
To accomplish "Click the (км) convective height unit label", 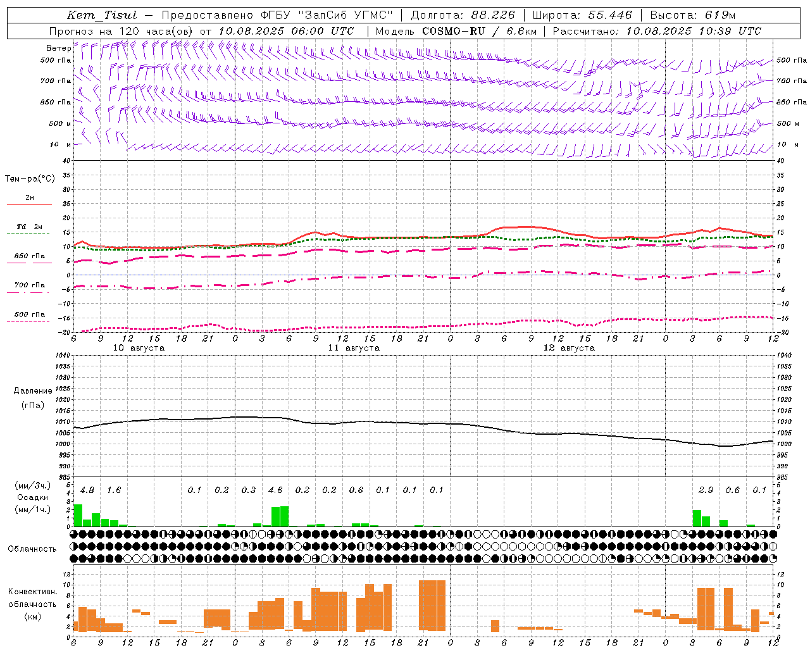I will pyautogui.click(x=32, y=616).
